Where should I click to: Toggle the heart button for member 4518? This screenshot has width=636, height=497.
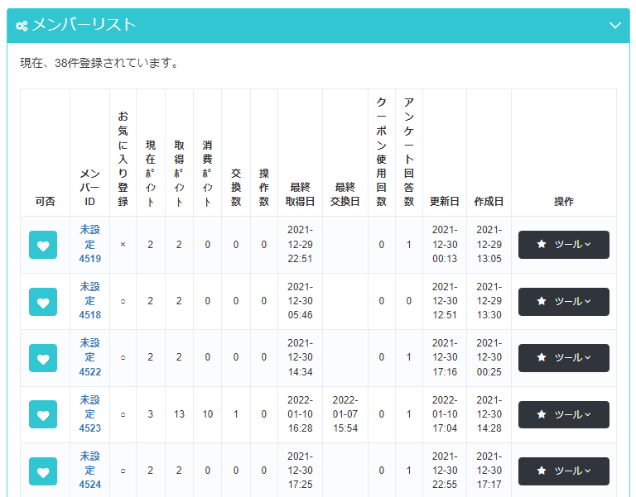coord(43,301)
